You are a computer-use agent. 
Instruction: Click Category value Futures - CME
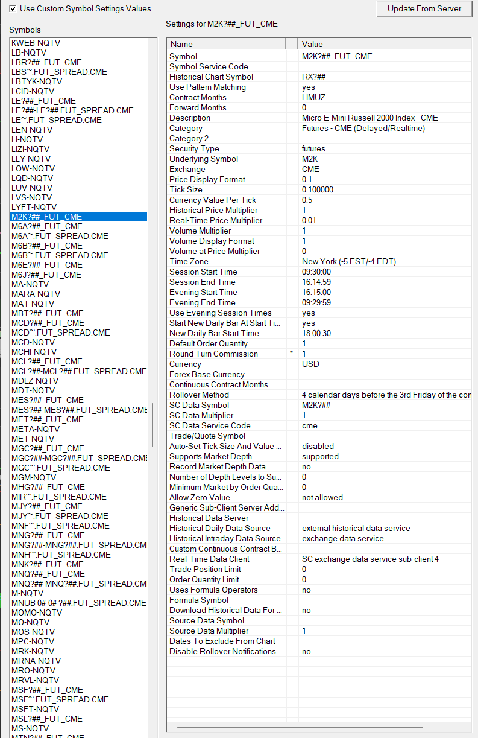point(363,128)
